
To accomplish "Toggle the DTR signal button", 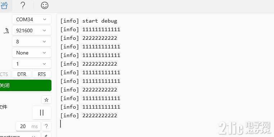I will (x=22, y=74).
